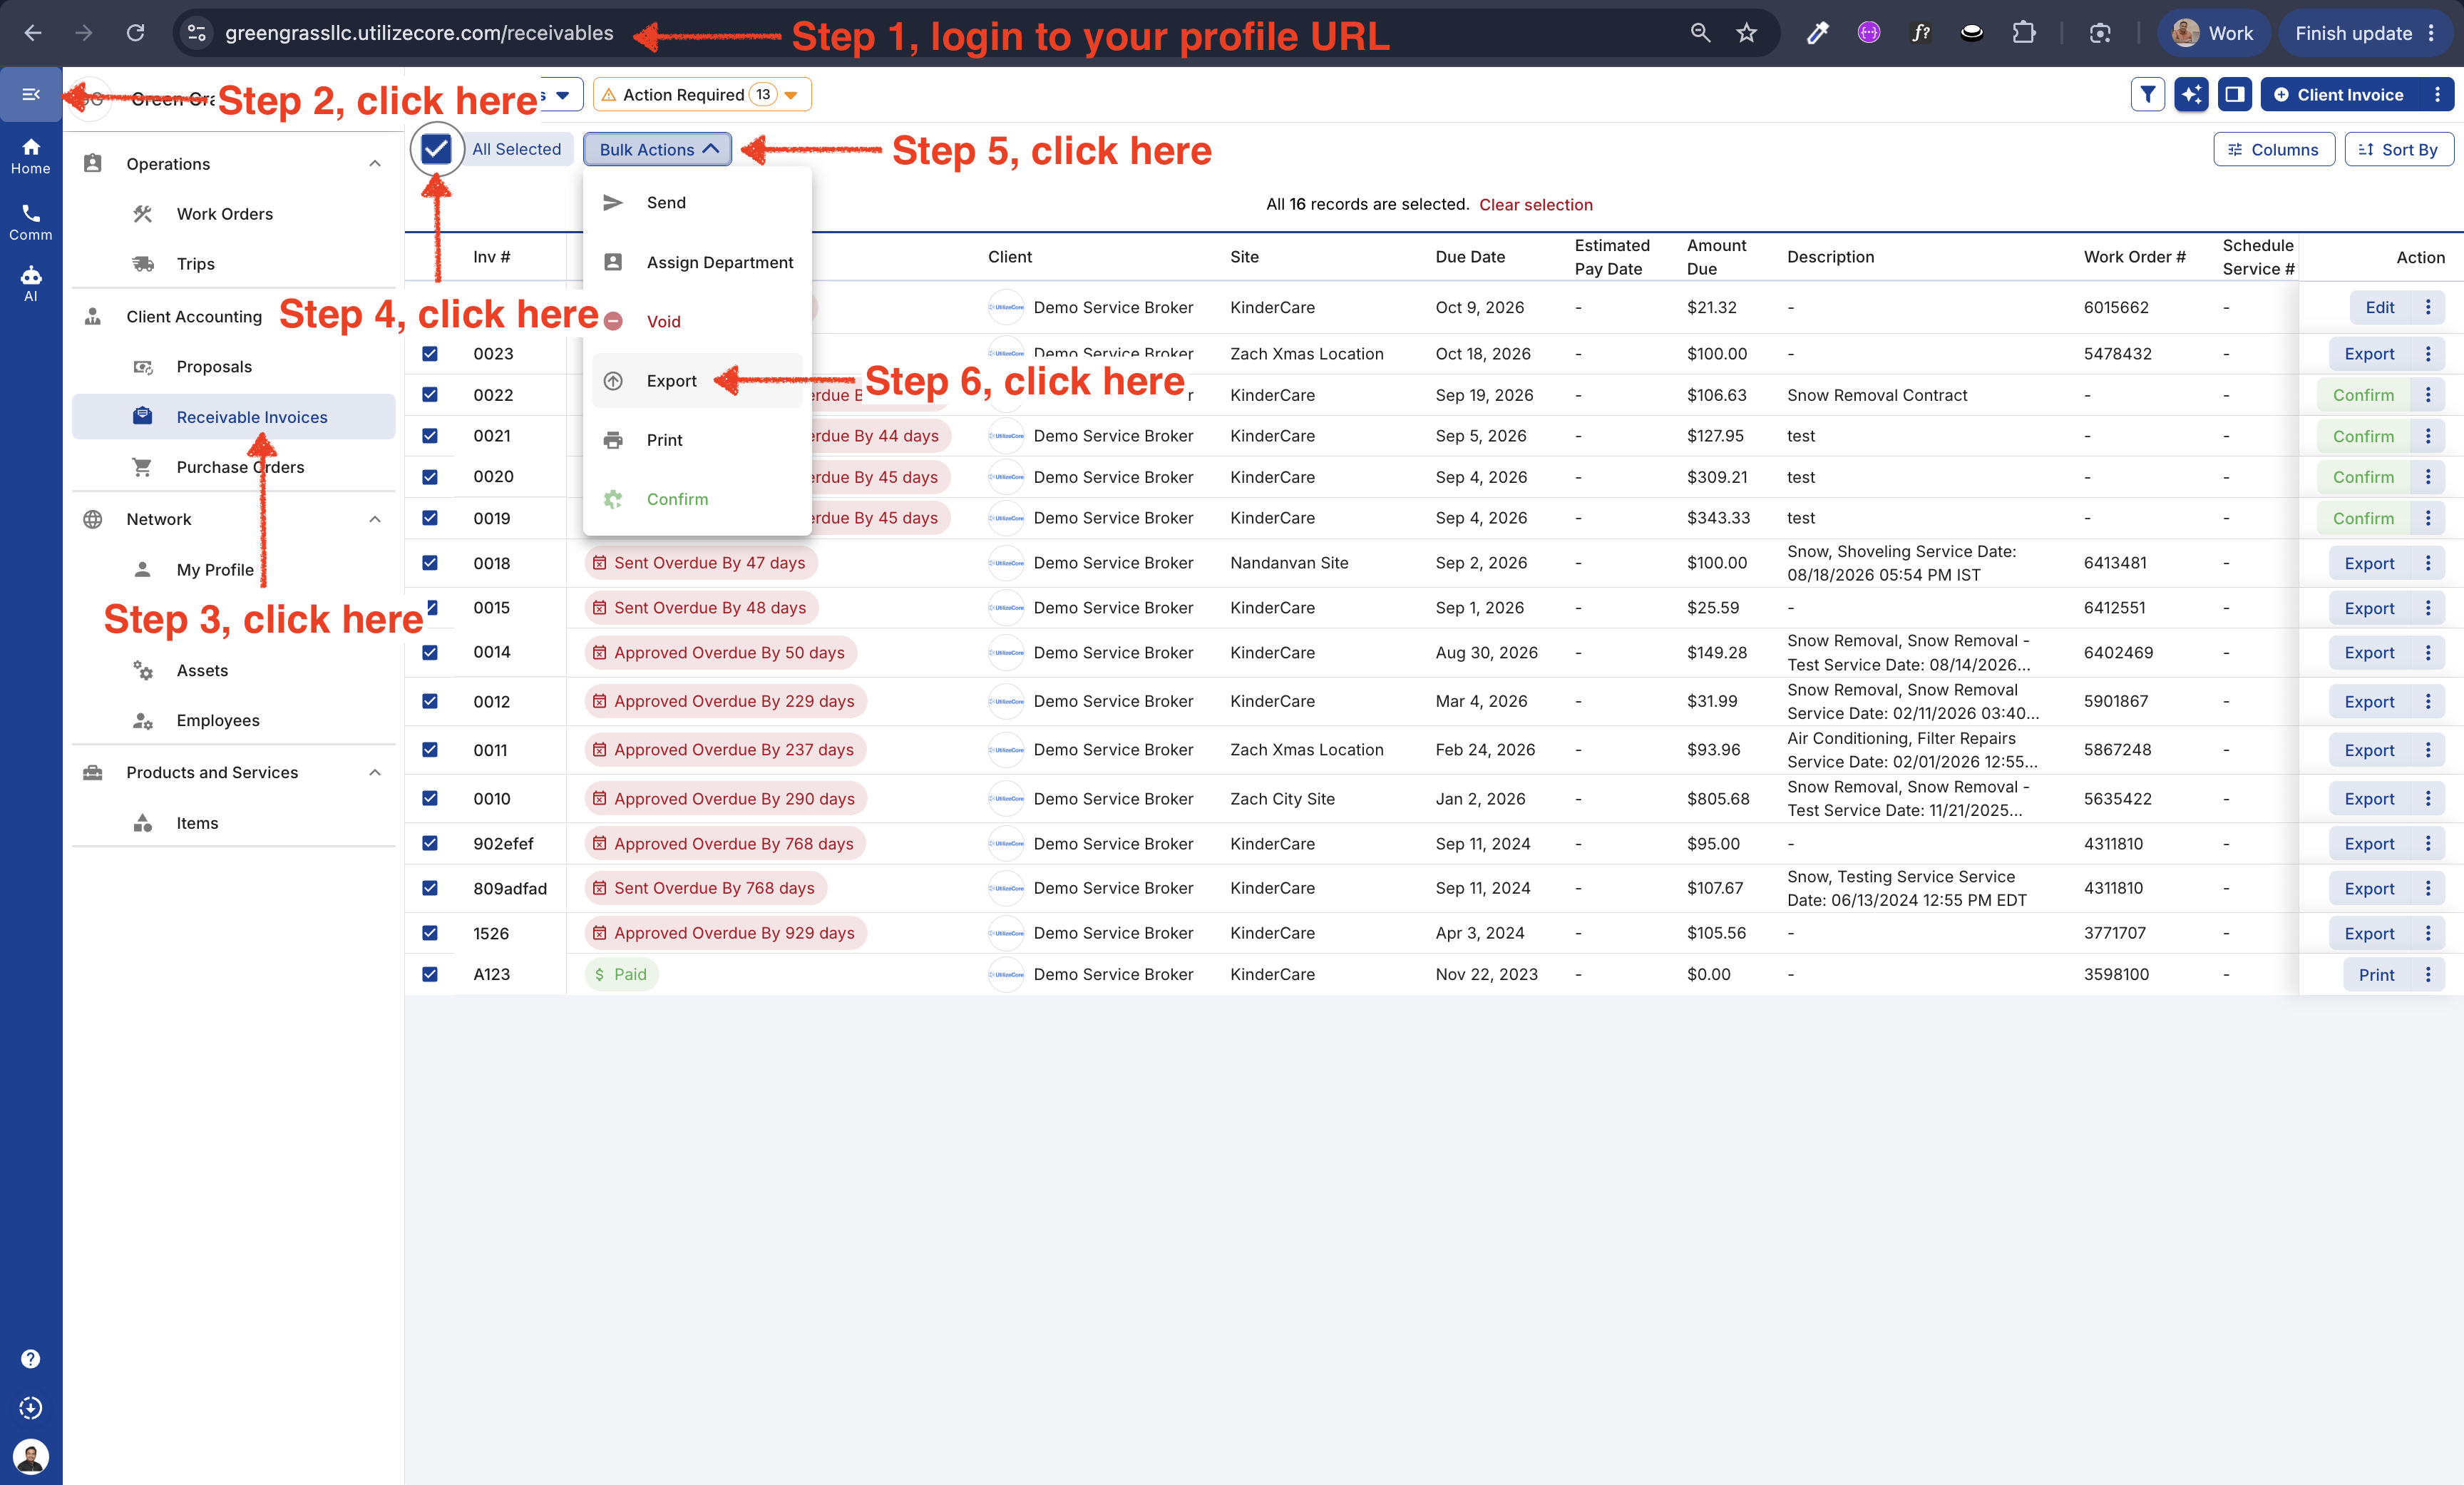Toggle the side panel layout icon
The height and width of the screenshot is (1485, 2464).
2234,94
